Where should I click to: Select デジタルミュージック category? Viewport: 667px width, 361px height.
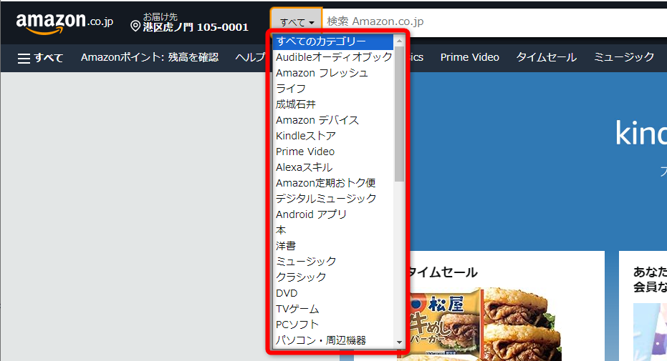click(334, 199)
